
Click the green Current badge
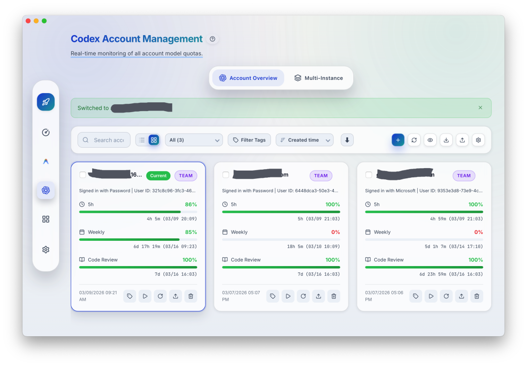click(x=158, y=175)
